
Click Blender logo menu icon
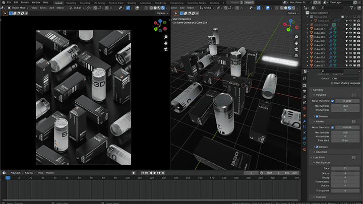point(3,3)
